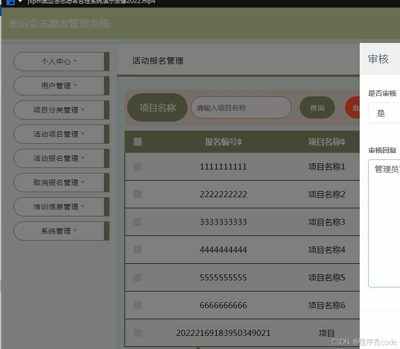Open the 是否审核 dropdown showing 是
This screenshot has height=349, width=400.
pos(384,113)
